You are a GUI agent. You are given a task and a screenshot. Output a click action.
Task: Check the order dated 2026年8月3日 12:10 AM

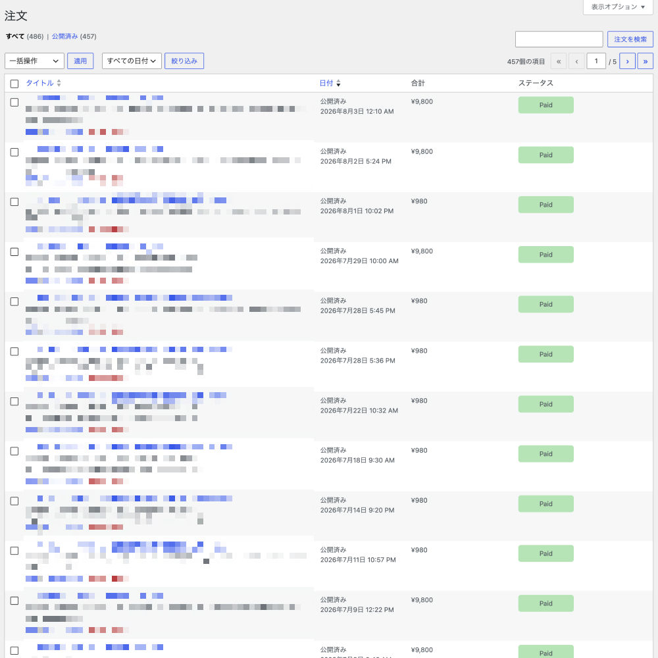14,102
